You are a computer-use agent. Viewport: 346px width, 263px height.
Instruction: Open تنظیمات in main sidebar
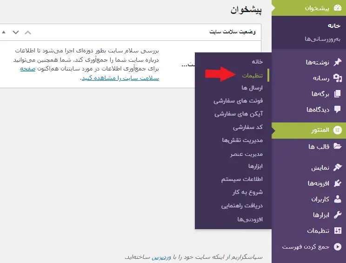pos(309,231)
